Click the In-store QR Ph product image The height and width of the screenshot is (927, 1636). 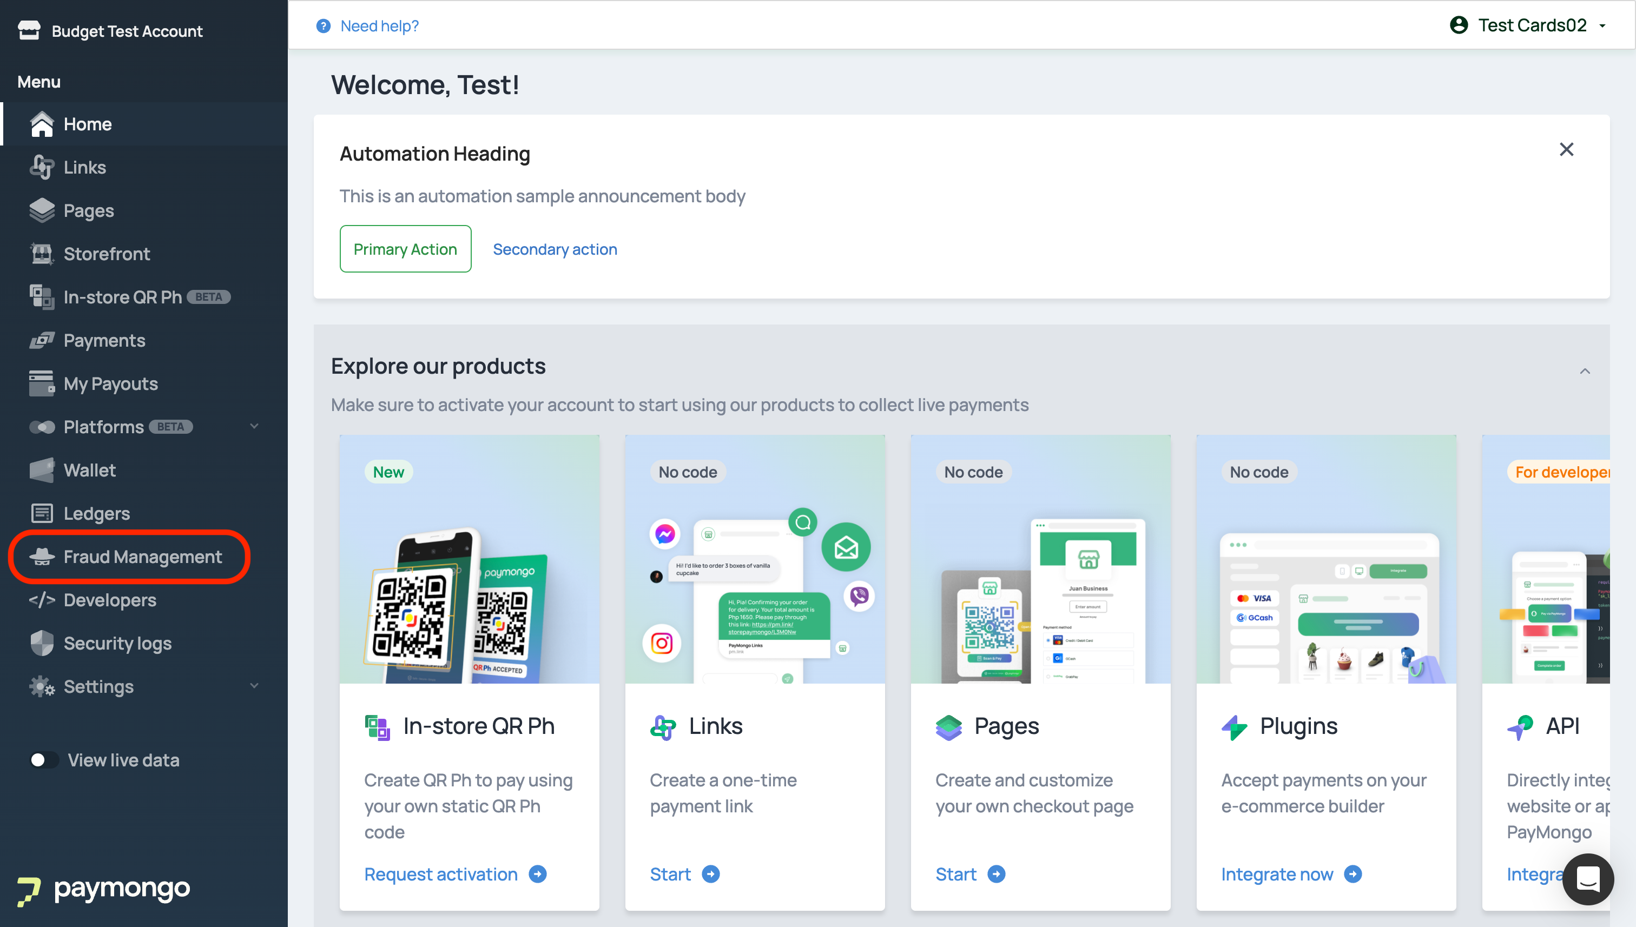pyautogui.click(x=470, y=559)
